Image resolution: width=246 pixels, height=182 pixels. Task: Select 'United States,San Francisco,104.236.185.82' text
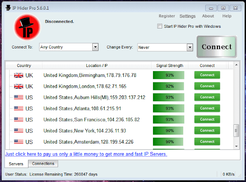point(91,120)
